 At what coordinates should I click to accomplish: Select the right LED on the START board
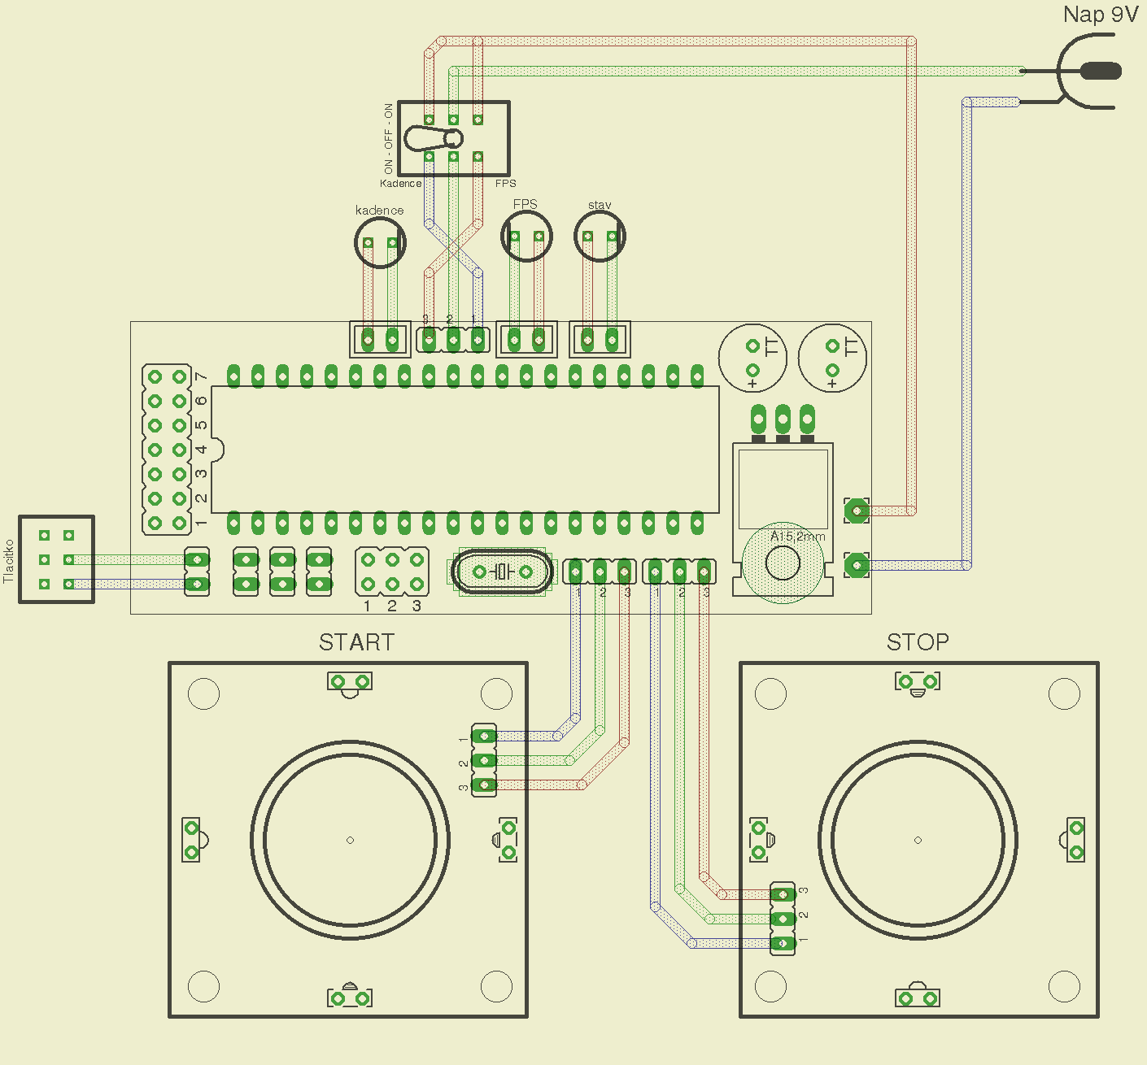pyautogui.click(x=506, y=840)
